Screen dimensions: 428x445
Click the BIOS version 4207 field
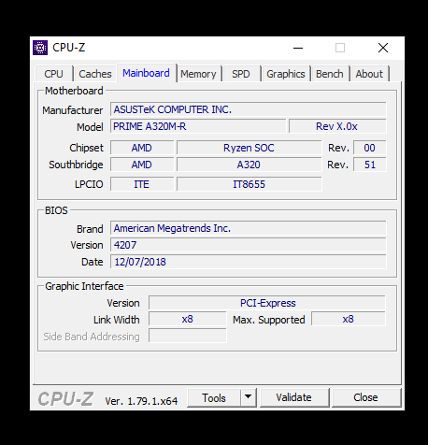coord(249,245)
